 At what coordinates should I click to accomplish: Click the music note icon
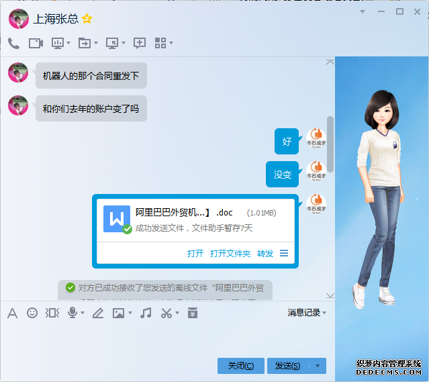146,313
